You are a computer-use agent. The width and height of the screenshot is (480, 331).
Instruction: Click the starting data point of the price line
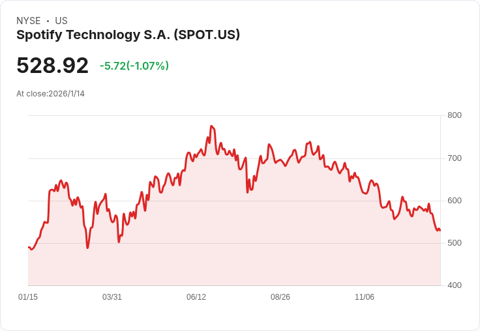click(29, 247)
